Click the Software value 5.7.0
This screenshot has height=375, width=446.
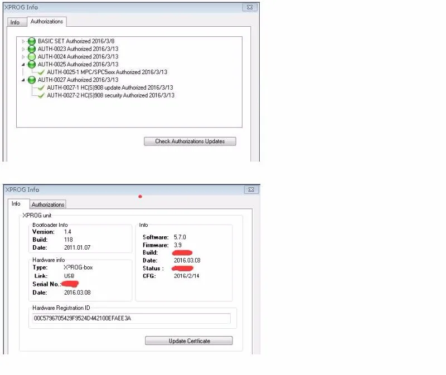point(180,237)
